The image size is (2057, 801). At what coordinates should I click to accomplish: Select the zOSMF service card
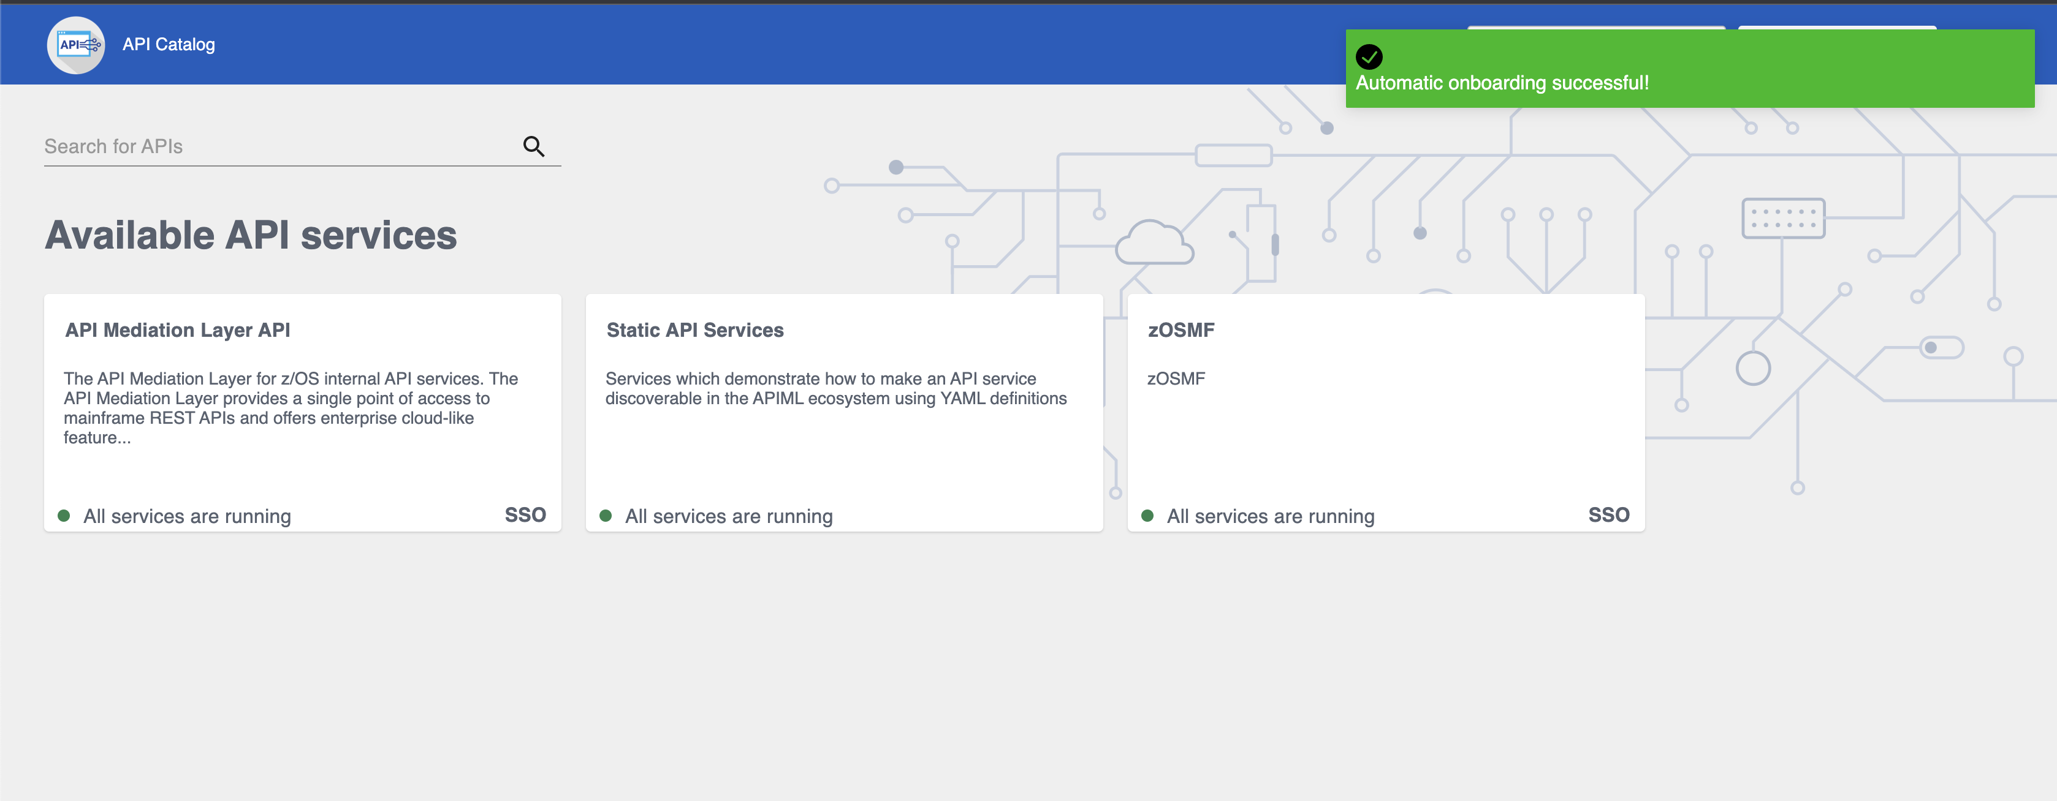(x=1383, y=412)
